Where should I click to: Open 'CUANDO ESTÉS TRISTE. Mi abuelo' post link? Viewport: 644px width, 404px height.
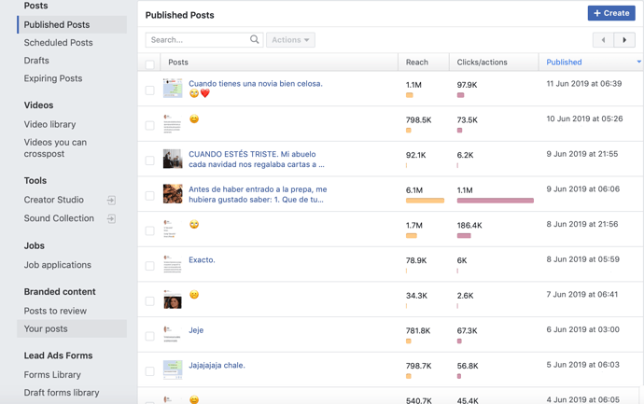point(257,160)
